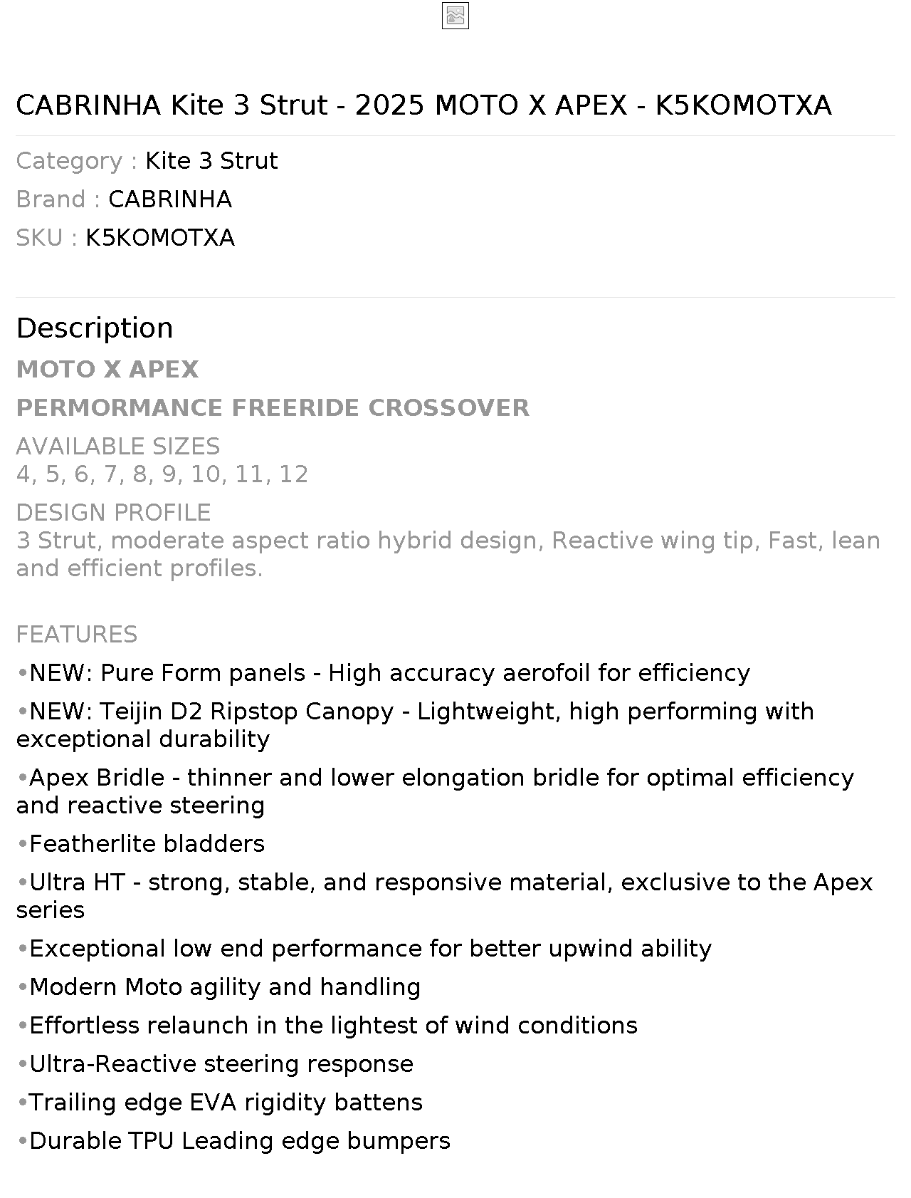Click the product title heading
The width and height of the screenshot is (911, 1198).
coord(423,105)
